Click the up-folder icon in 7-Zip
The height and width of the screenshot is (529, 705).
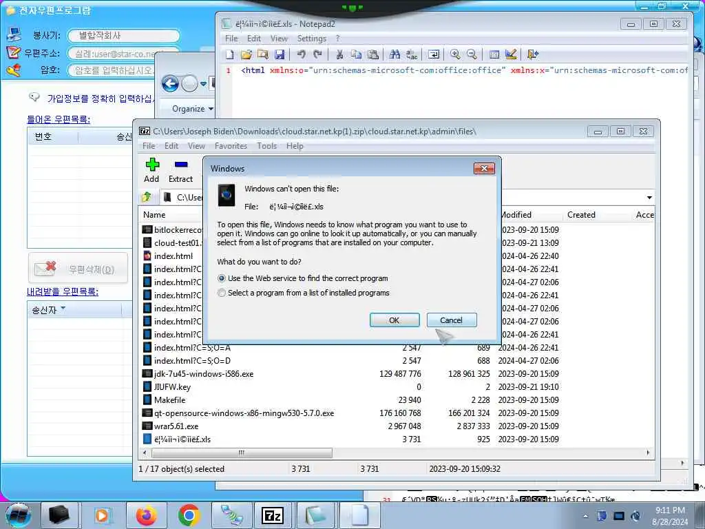147,197
